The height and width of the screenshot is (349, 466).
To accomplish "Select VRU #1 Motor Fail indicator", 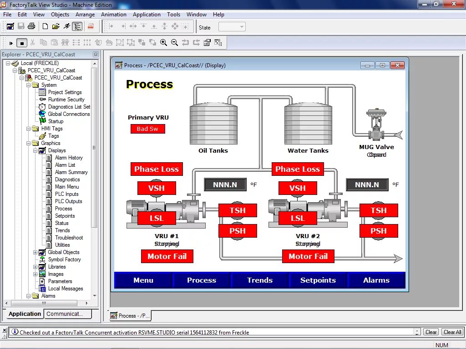I will tap(167, 256).
